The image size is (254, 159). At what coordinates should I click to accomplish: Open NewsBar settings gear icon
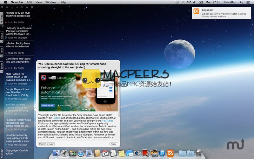[32, 7]
